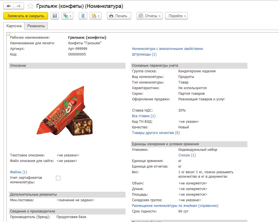The image size is (279, 222).
Task: Click the forward arrow navigation icon
Action: tap(19, 6)
